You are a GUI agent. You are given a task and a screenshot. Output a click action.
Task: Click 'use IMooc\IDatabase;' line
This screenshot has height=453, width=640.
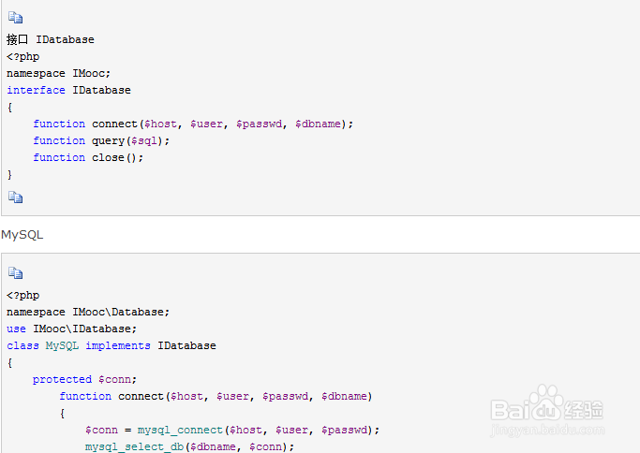(x=71, y=329)
